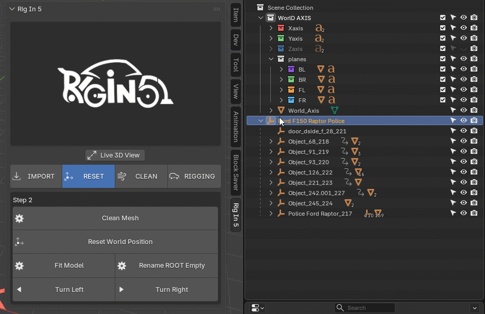Hide Object_221_223 with the eye icon
The image size is (485, 314).
point(463,182)
